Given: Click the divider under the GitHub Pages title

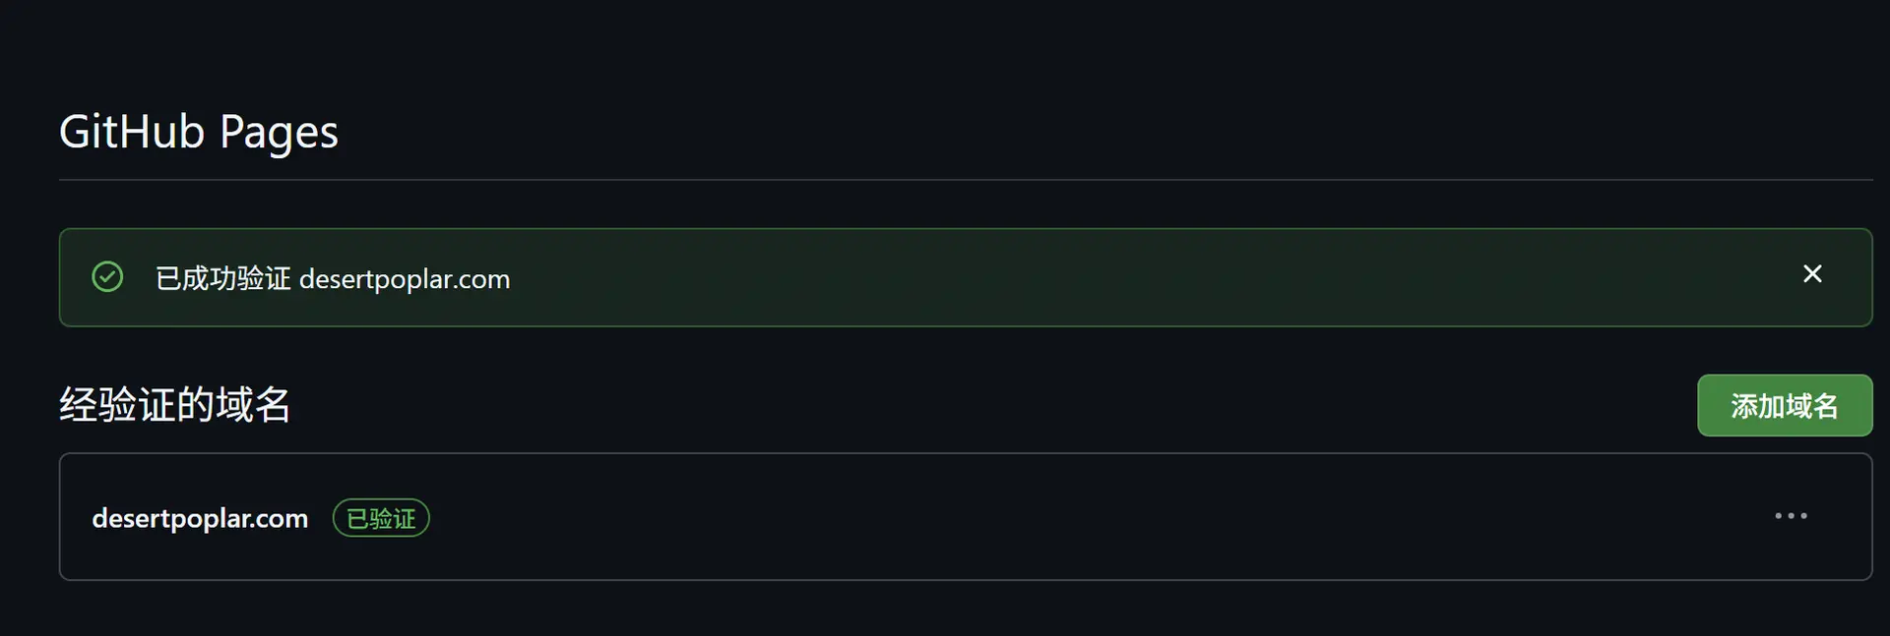Looking at the screenshot, I should click(x=966, y=180).
